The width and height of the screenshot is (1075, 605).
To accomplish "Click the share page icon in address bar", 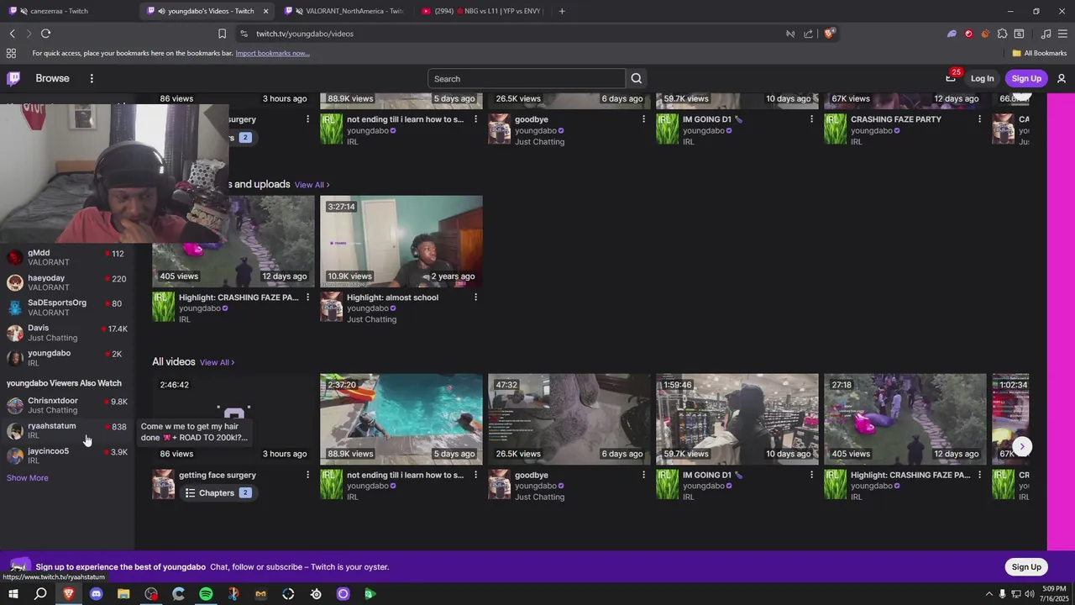I will pyautogui.click(x=809, y=34).
